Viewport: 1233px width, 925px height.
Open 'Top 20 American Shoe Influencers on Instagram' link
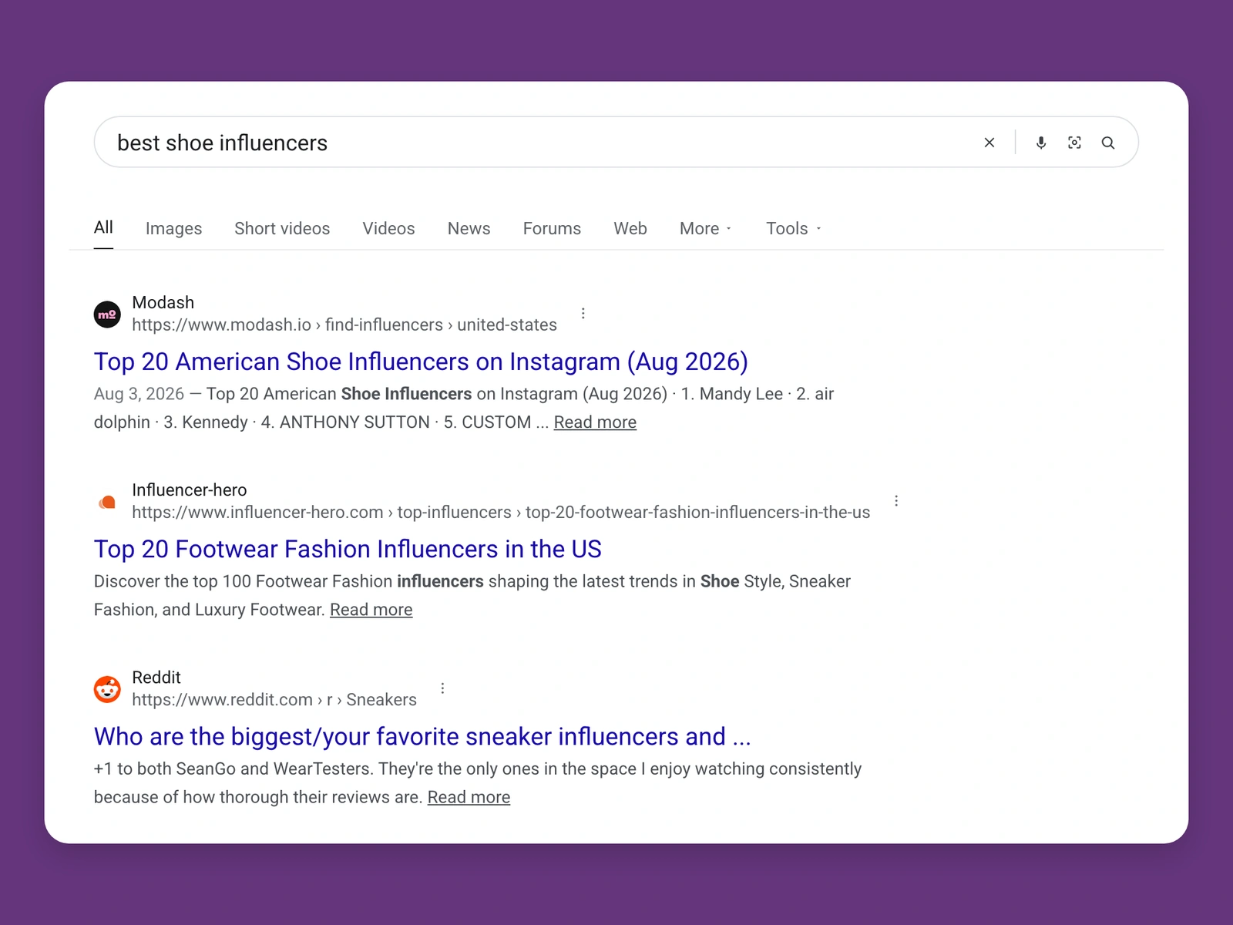(x=421, y=362)
